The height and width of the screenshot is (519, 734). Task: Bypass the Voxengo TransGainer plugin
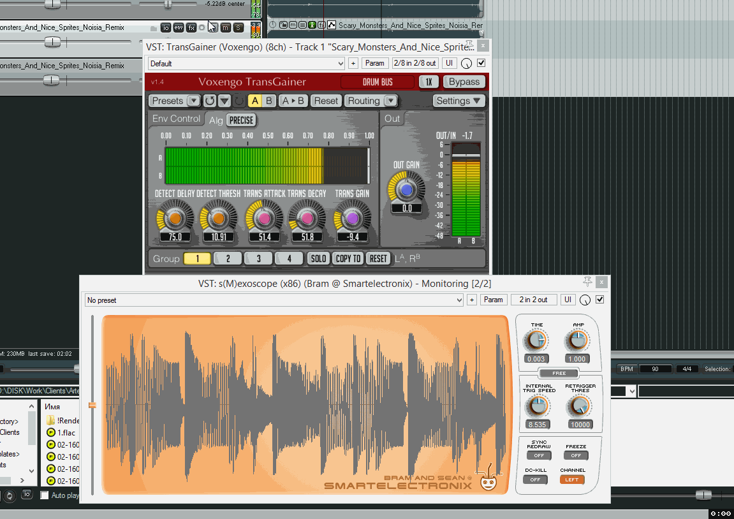click(464, 82)
